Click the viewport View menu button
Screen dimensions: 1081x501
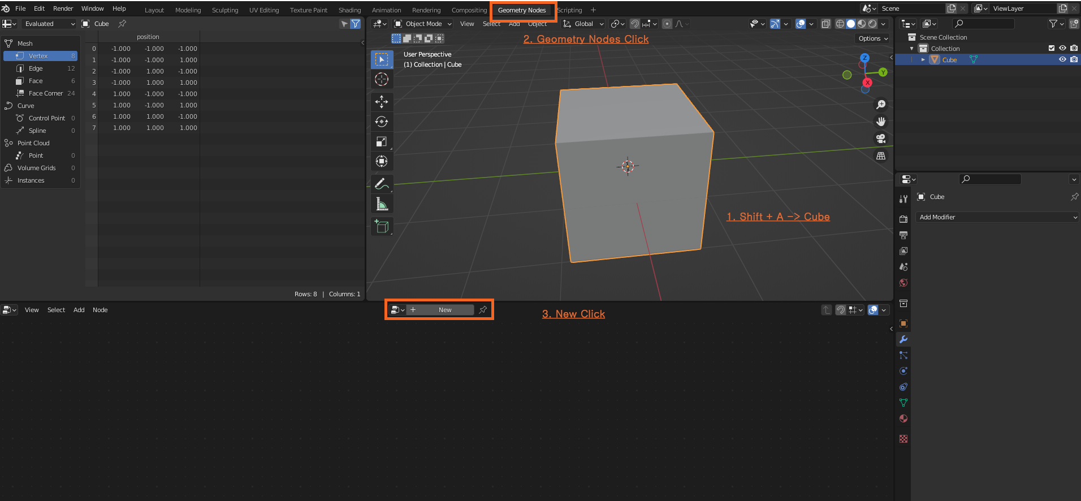(467, 24)
